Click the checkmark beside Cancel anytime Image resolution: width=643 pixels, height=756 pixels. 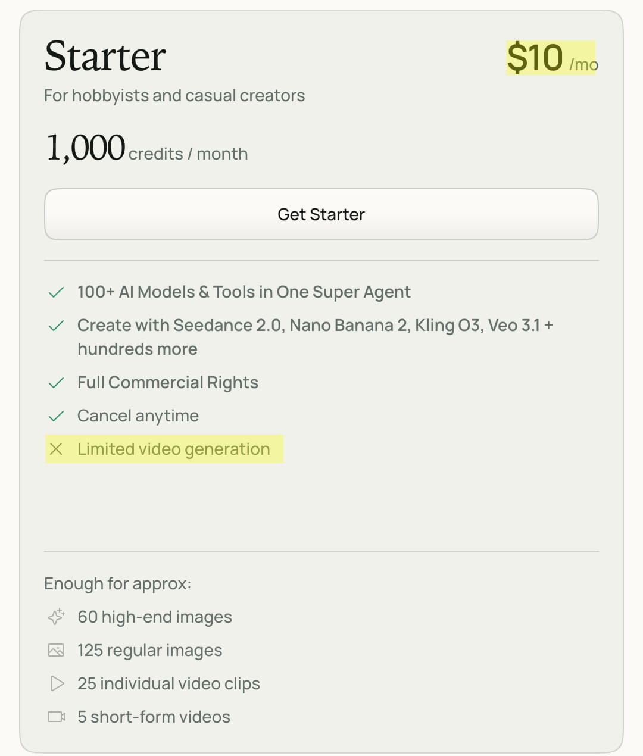(x=56, y=416)
